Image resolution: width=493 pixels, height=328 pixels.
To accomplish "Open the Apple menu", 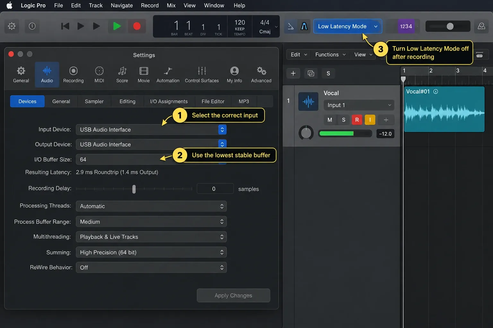I will coord(9,5).
